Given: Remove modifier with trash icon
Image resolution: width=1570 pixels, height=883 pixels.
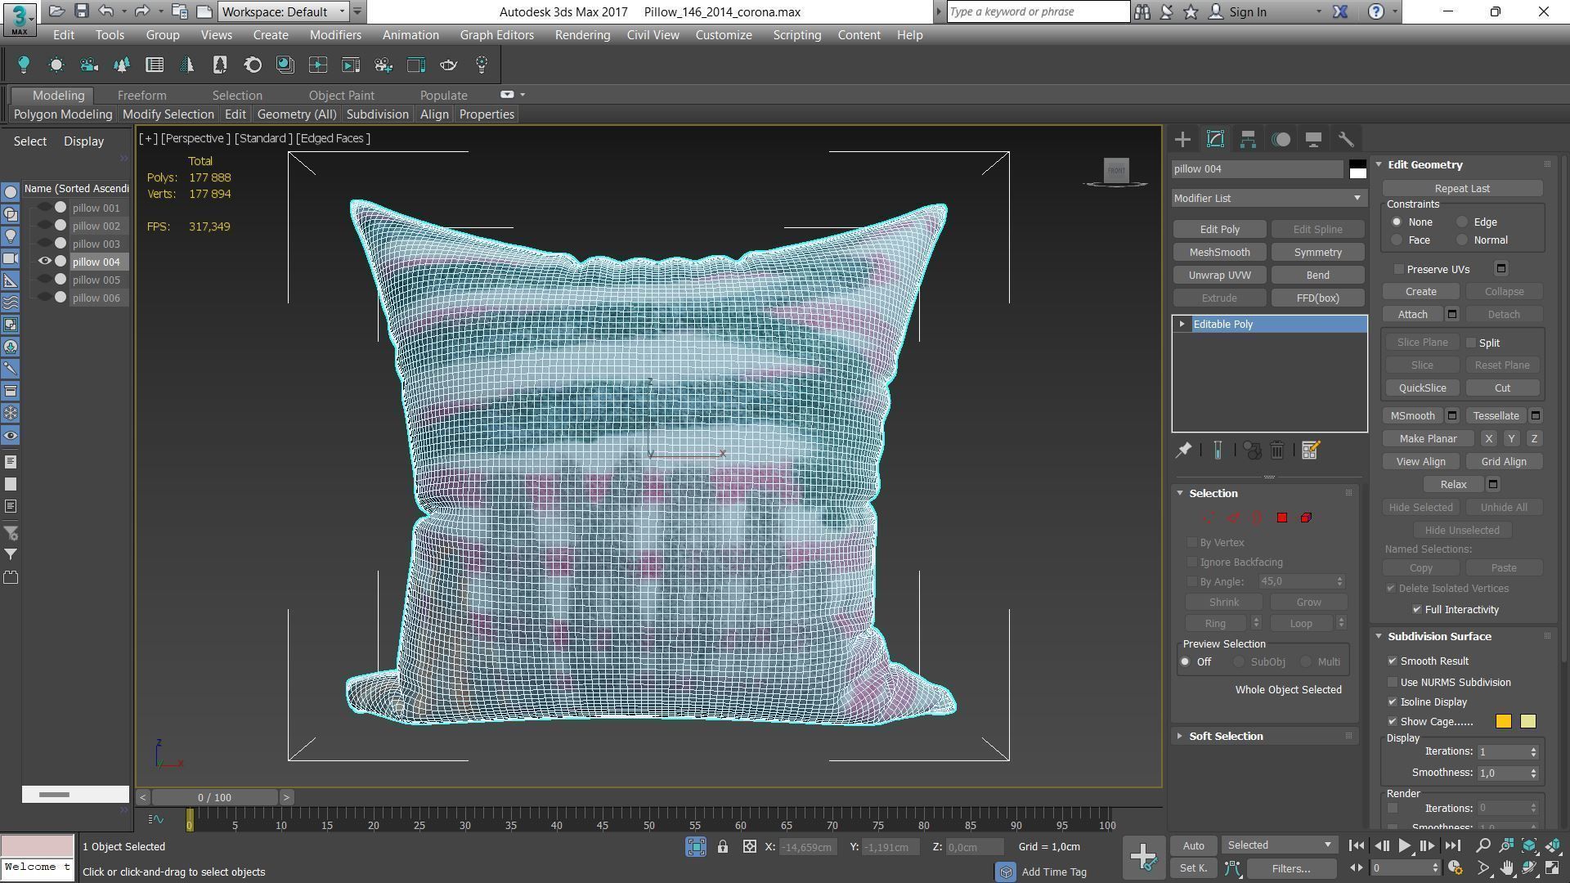Looking at the screenshot, I should coord(1277,450).
